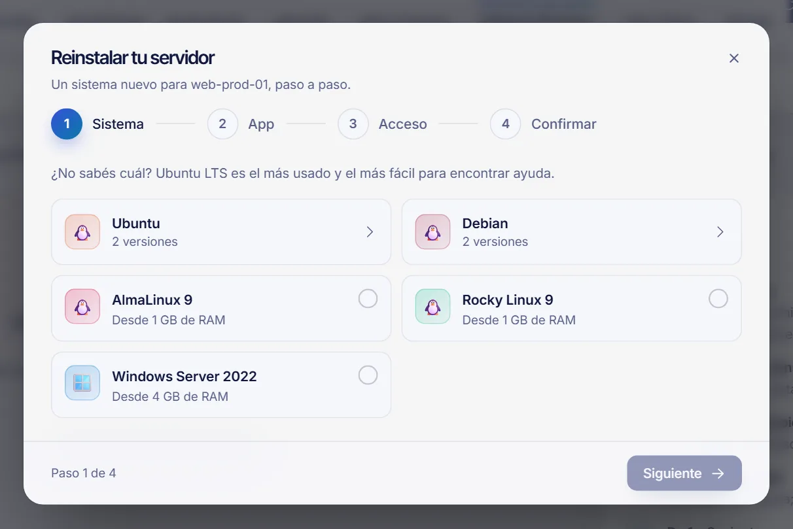Click the Windows Server 2022 name text
Screen dimensions: 793x529
185,377
